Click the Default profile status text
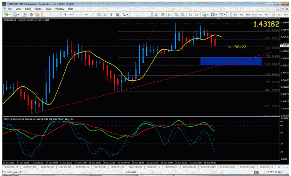Image resolution: width=291 pixels, height=176 pixels. click(132, 172)
